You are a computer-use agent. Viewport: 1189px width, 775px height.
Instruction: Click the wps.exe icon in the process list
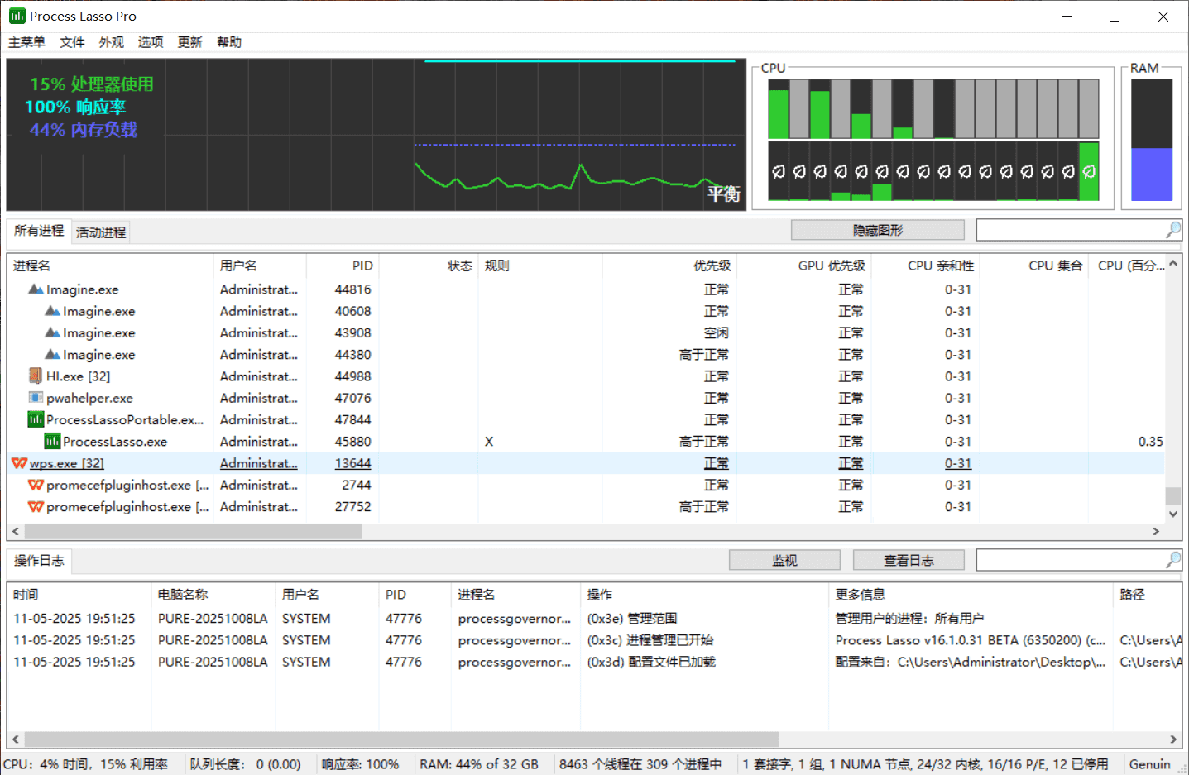[x=19, y=463]
